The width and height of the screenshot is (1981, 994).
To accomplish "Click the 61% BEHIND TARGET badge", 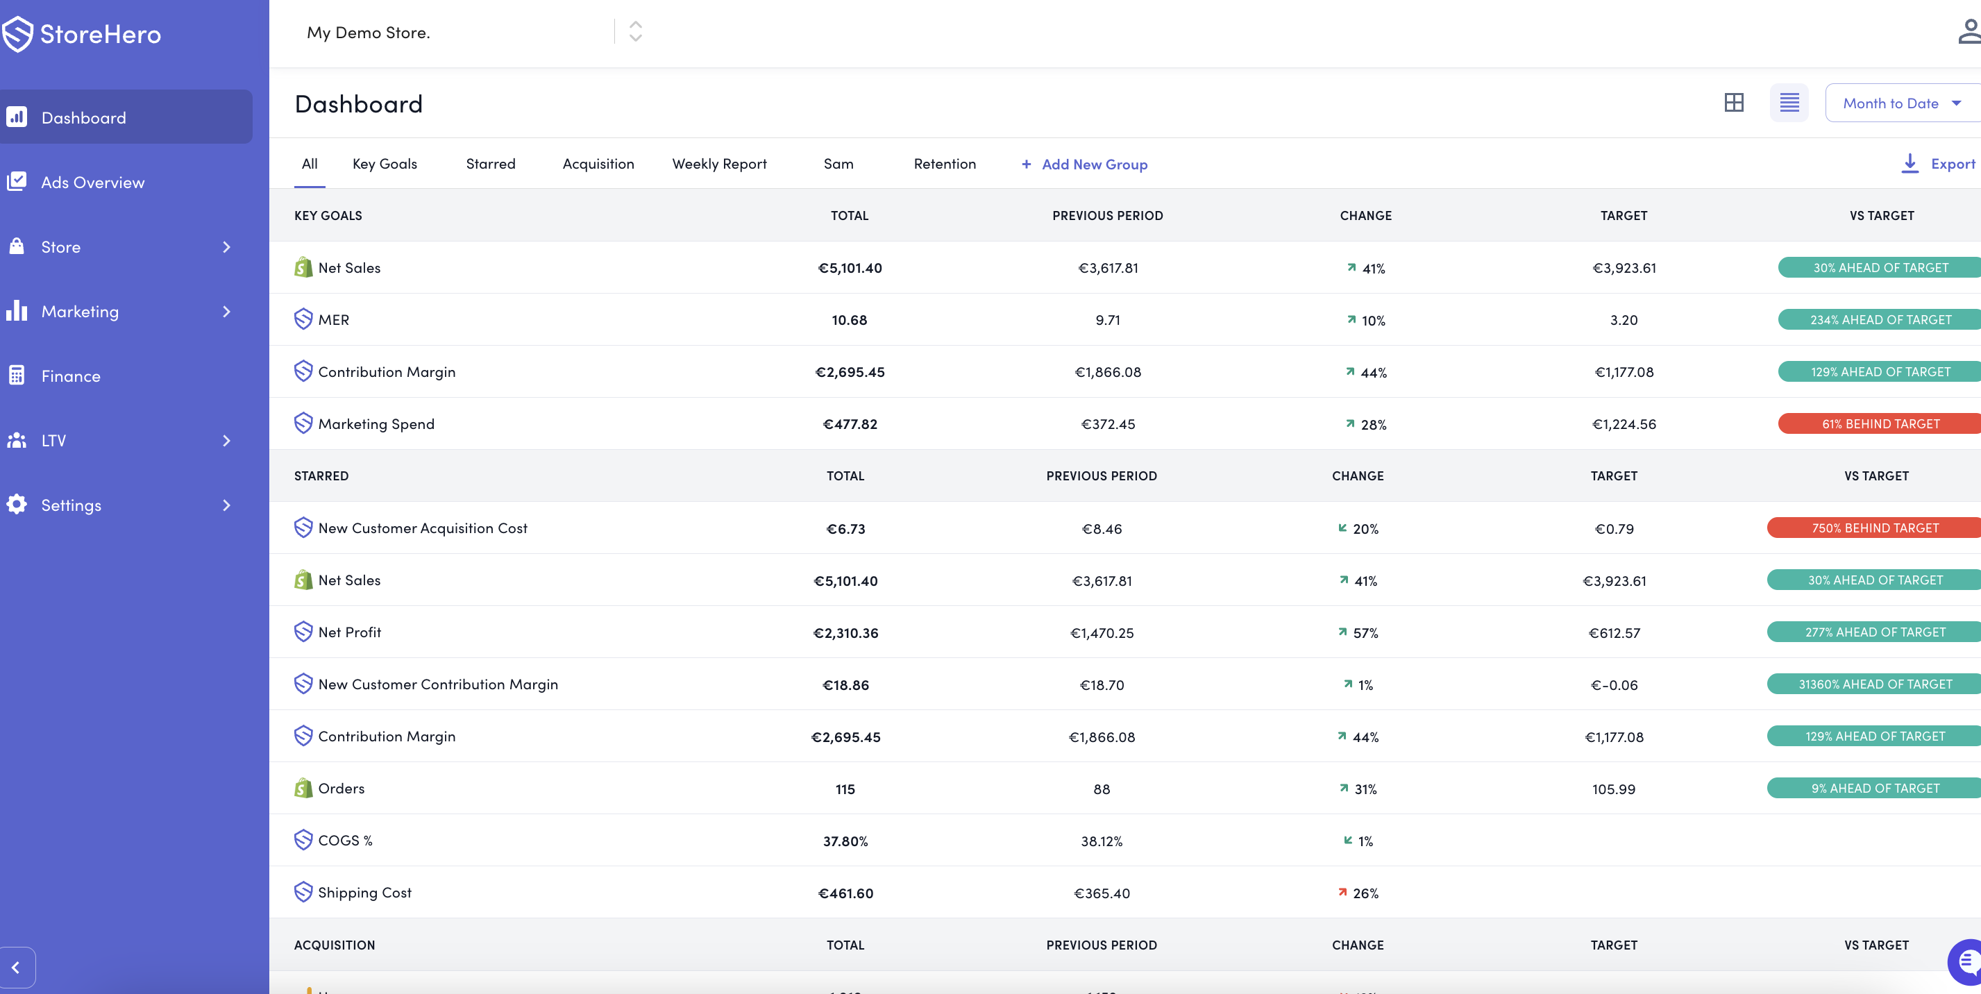I will [1880, 423].
